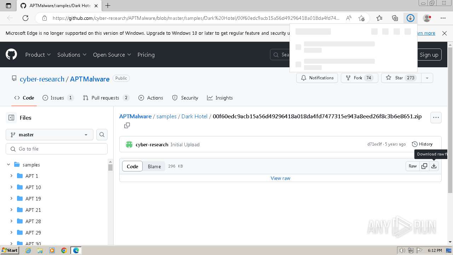Open the more file actions ellipsis button
Image resolution: width=453 pixels, height=255 pixels.
(x=436, y=118)
